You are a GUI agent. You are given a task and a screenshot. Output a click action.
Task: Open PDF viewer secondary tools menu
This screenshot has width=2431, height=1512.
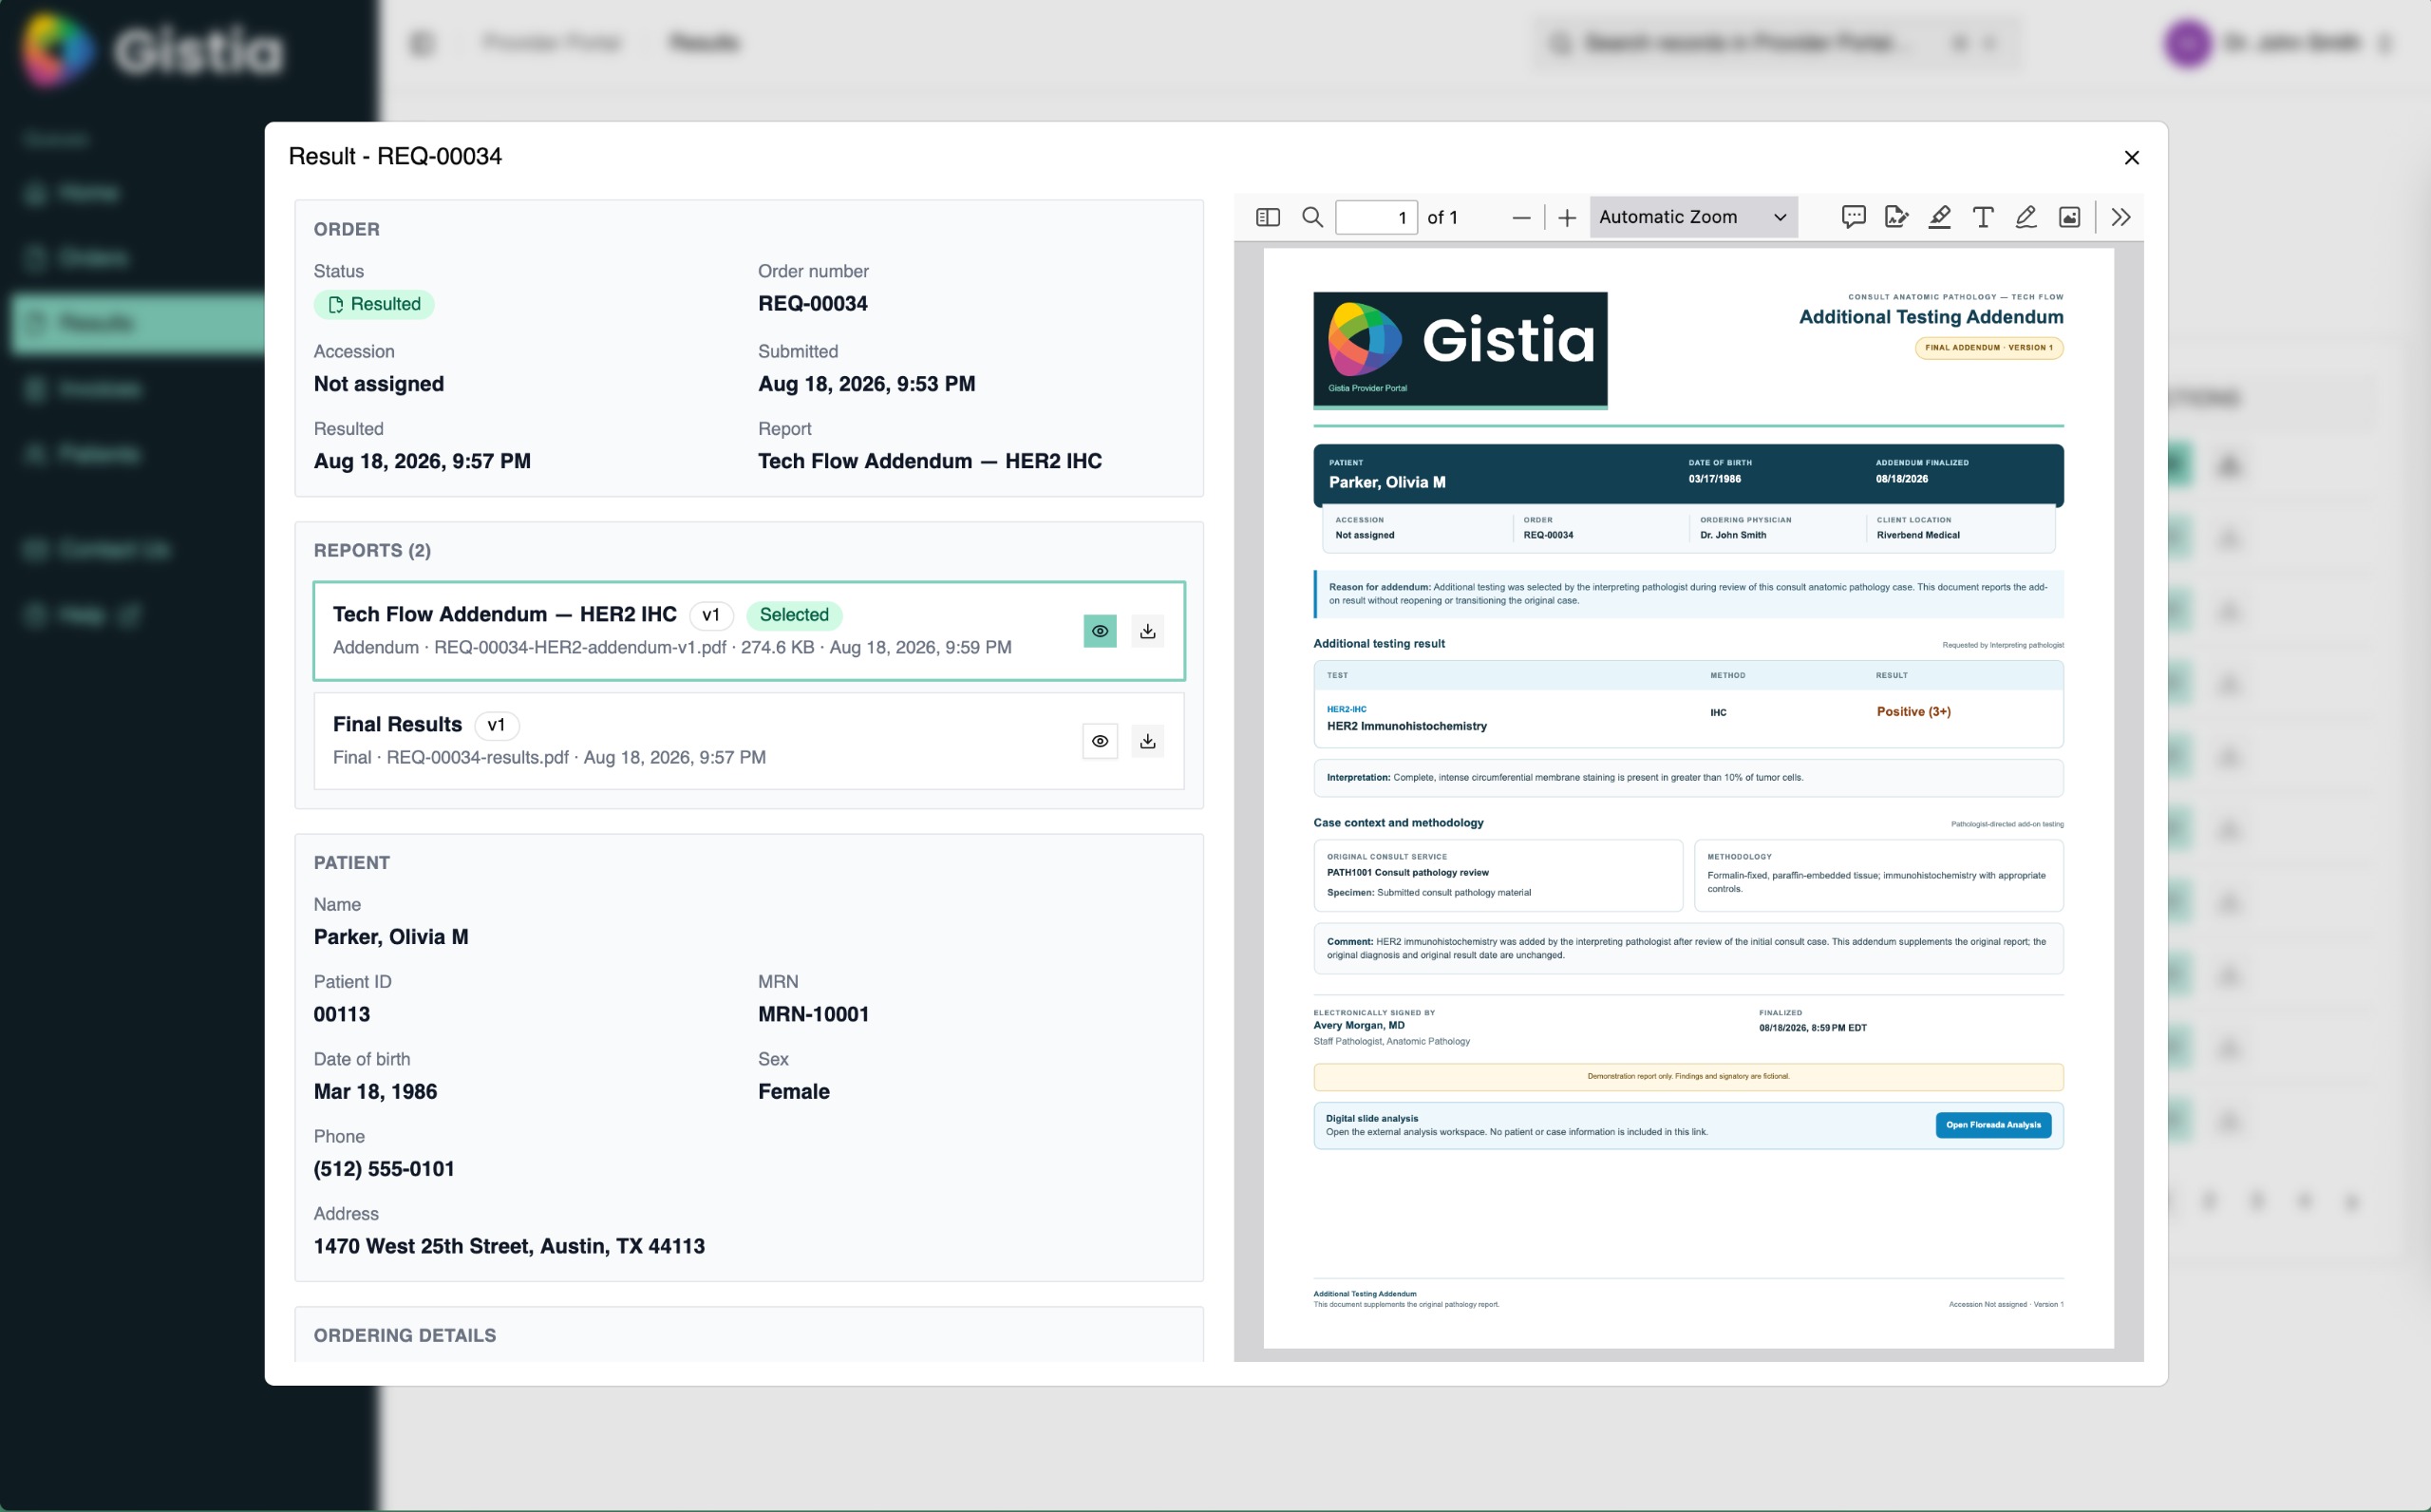2121,217
